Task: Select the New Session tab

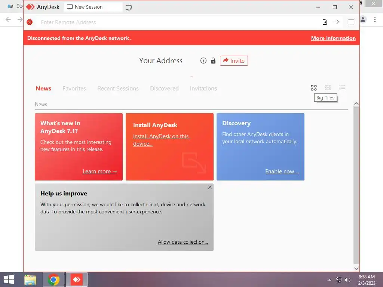Action: point(93,7)
